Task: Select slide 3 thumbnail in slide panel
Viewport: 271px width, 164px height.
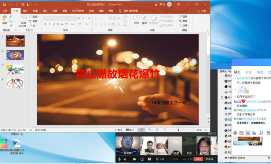Action: (15, 69)
